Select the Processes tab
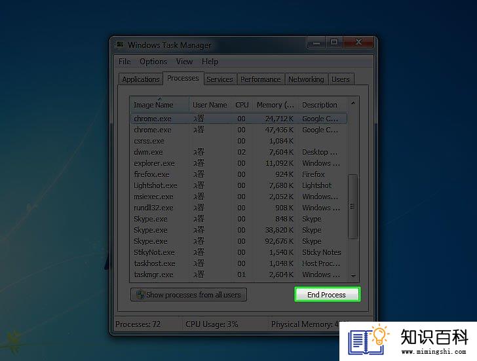Image resolution: width=477 pixels, height=361 pixels. [x=183, y=78]
